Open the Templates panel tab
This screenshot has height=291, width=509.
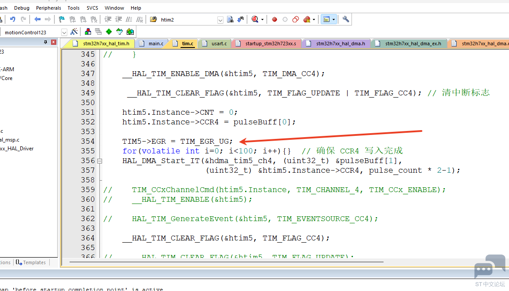pyautogui.click(x=31, y=262)
